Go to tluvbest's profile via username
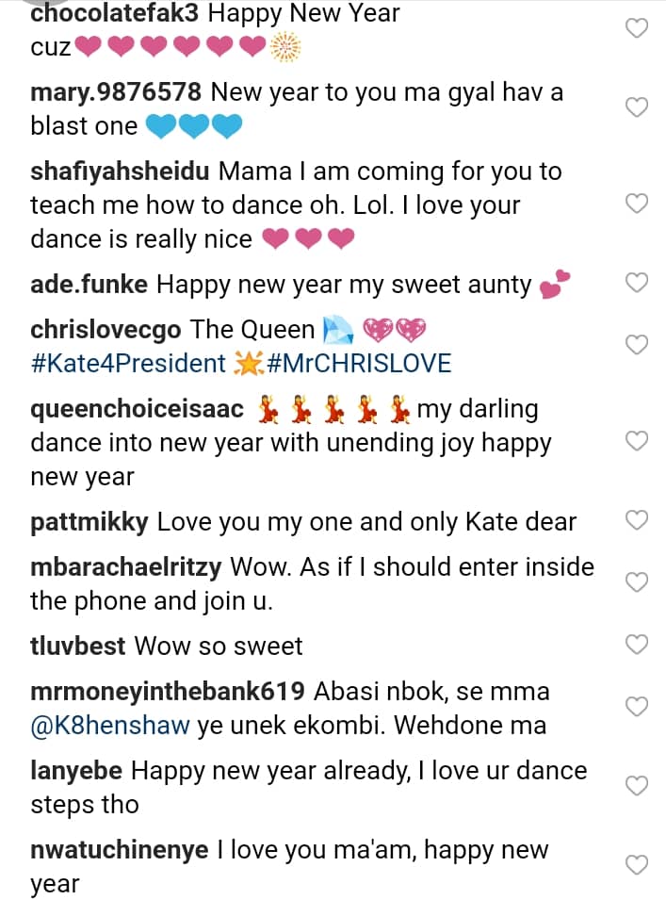 [x=78, y=646]
